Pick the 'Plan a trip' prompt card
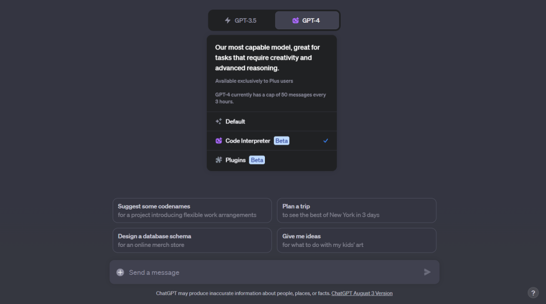The width and height of the screenshot is (546, 304). [356, 211]
